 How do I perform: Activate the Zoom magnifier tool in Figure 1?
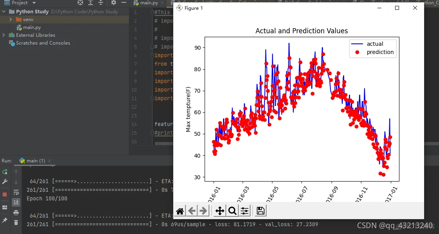[x=232, y=211]
